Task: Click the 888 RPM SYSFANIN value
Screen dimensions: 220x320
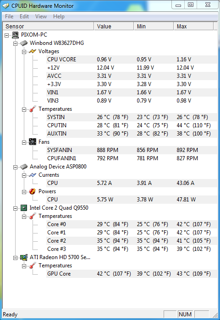Action: pyautogui.click(x=107, y=150)
